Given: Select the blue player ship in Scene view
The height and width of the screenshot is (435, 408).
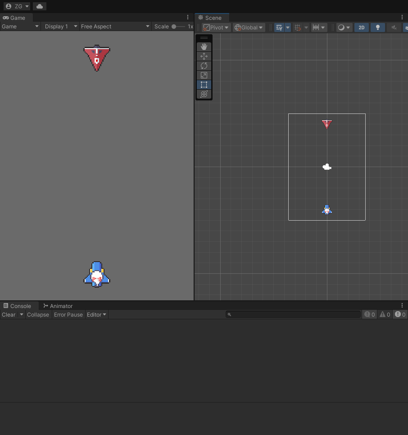Looking at the screenshot, I should tap(327, 210).
